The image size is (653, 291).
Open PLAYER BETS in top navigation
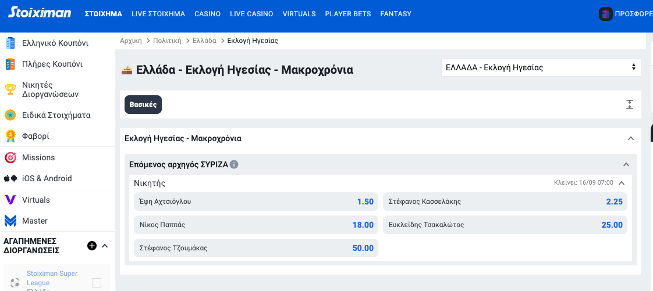click(x=347, y=14)
